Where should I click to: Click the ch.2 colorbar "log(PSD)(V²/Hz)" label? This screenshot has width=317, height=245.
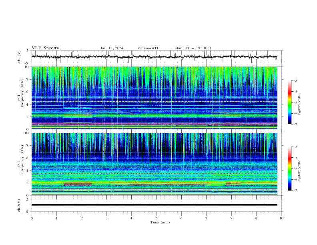[299, 170]
